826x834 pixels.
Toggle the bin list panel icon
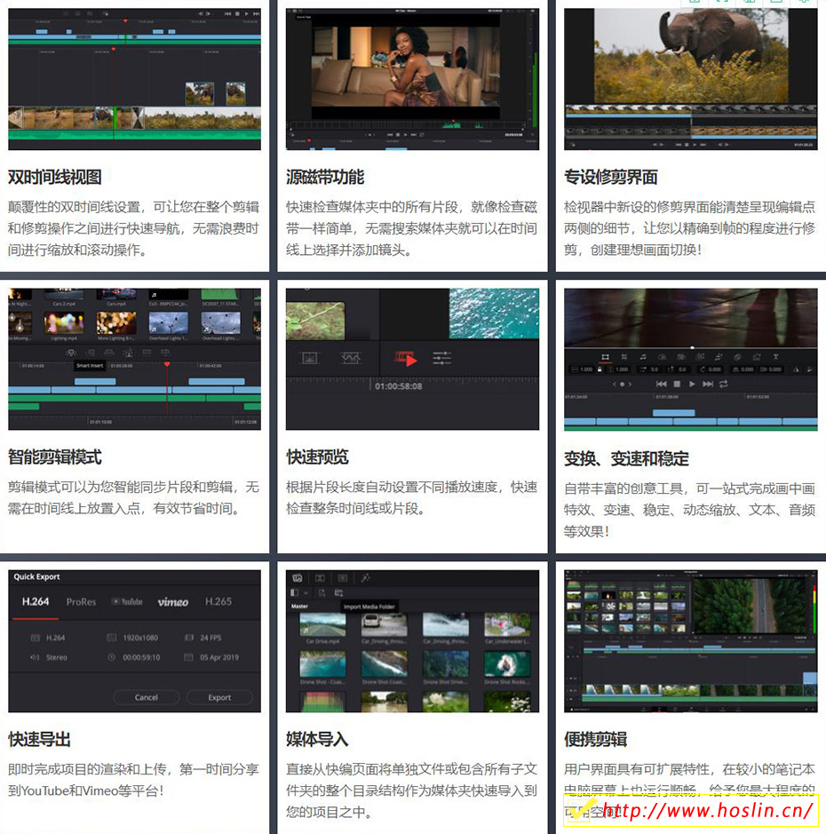coord(295,592)
